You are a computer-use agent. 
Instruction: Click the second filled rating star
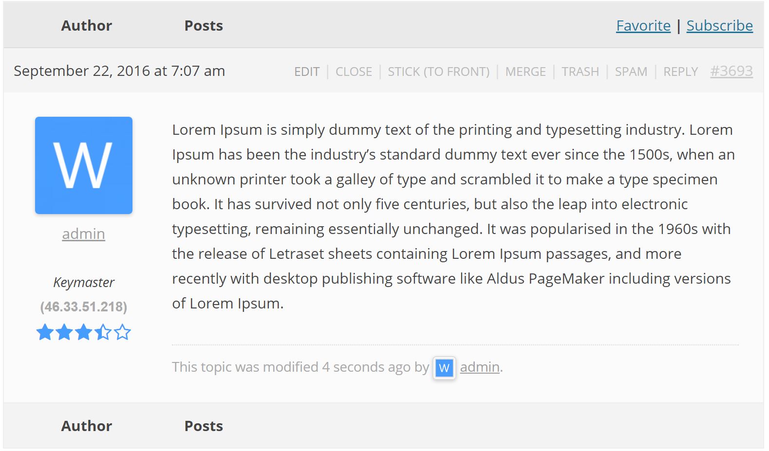click(64, 332)
